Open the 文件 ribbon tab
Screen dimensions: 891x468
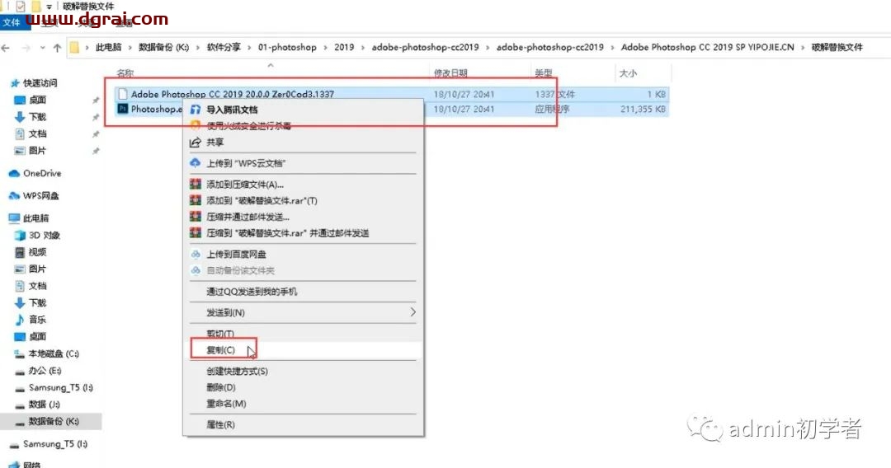[x=12, y=23]
